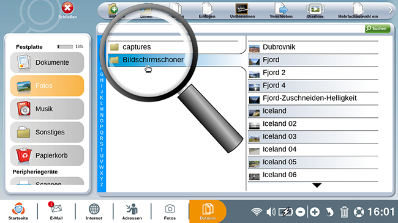Start the Diashow slideshow
This screenshot has height=223, width=398.
315,11
